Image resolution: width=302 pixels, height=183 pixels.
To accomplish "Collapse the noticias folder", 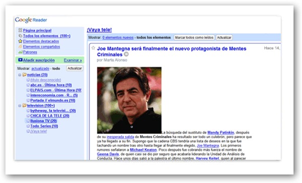I will coord(20,75).
